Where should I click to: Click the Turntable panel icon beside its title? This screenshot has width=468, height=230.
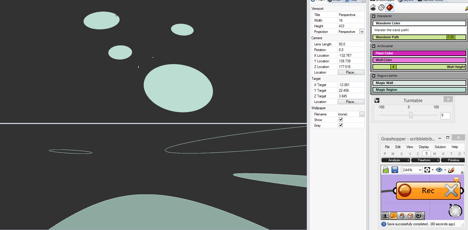[x=377, y=100]
